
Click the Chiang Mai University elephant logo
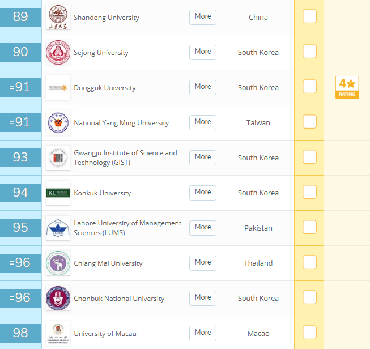tap(58, 263)
